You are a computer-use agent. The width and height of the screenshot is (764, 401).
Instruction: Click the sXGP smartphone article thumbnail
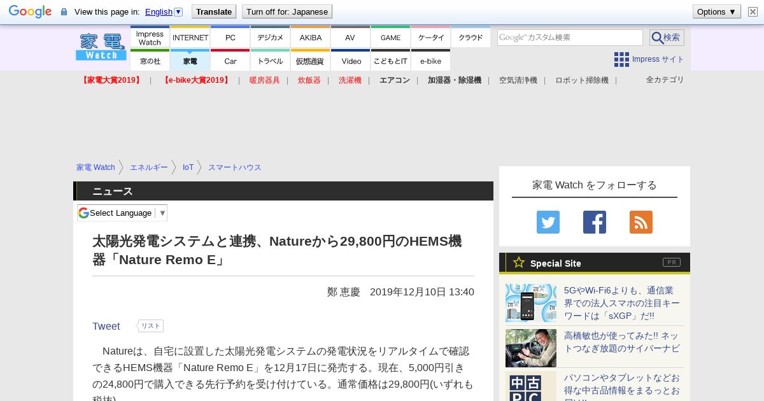tap(531, 303)
